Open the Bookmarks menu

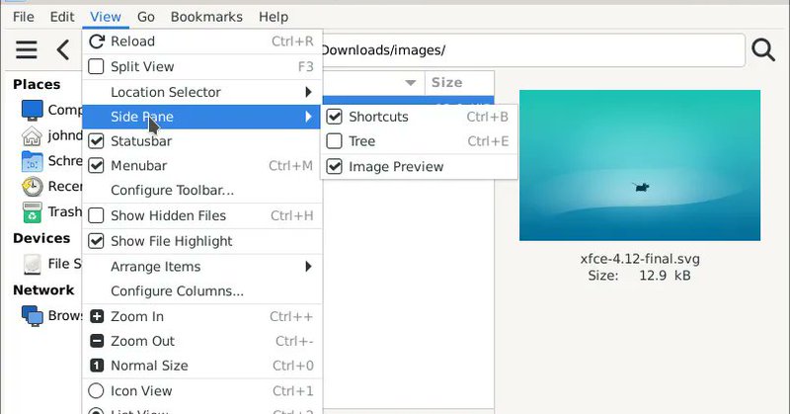(206, 17)
